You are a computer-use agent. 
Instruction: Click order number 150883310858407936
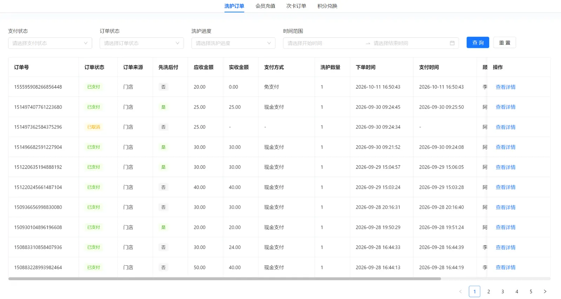tap(38, 247)
